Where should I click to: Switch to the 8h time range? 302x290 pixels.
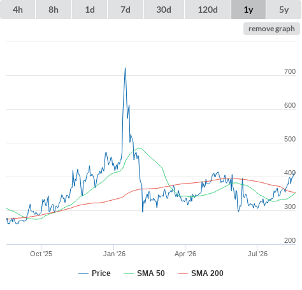(54, 10)
